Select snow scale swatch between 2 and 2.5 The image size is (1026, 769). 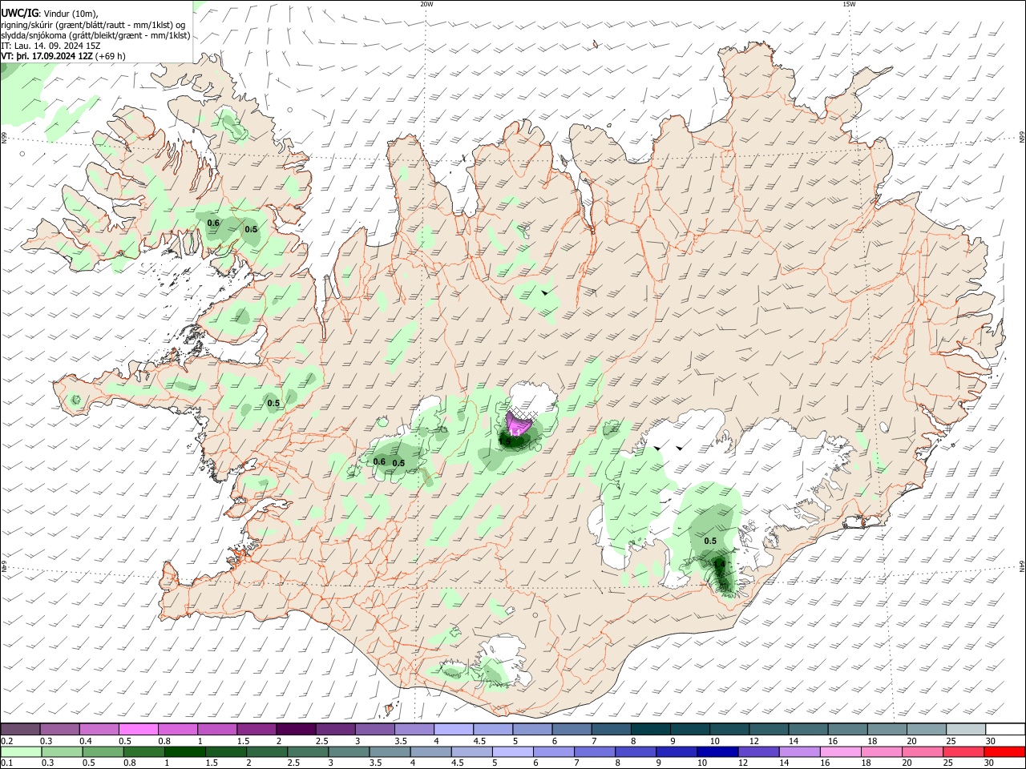coord(296,729)
